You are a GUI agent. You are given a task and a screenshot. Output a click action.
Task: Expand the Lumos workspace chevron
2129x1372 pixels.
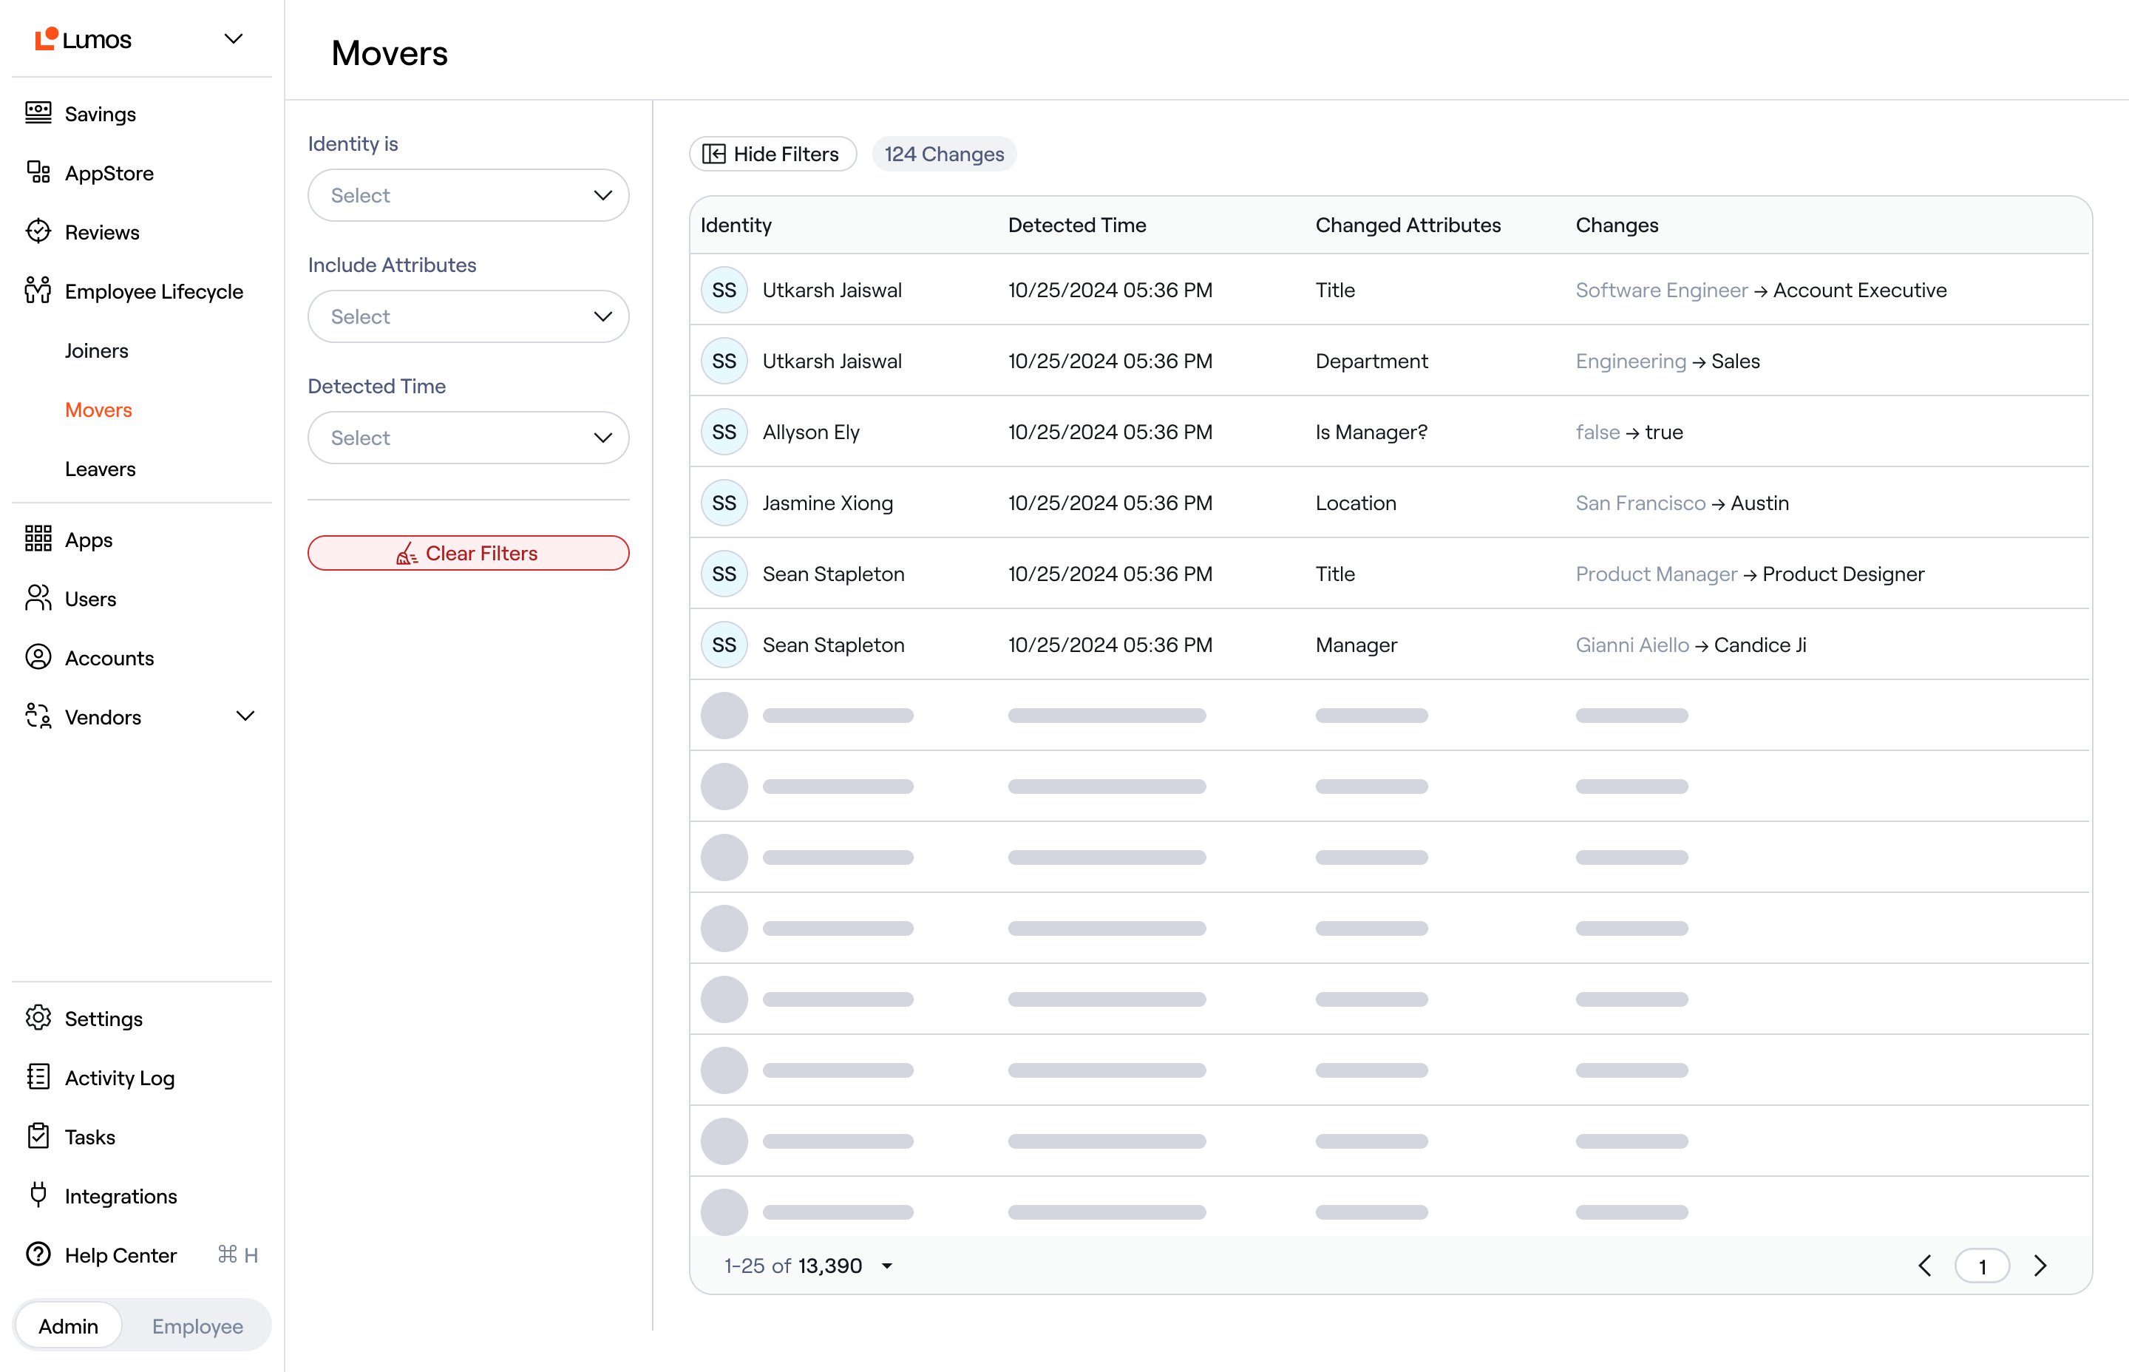coord(234,39)
